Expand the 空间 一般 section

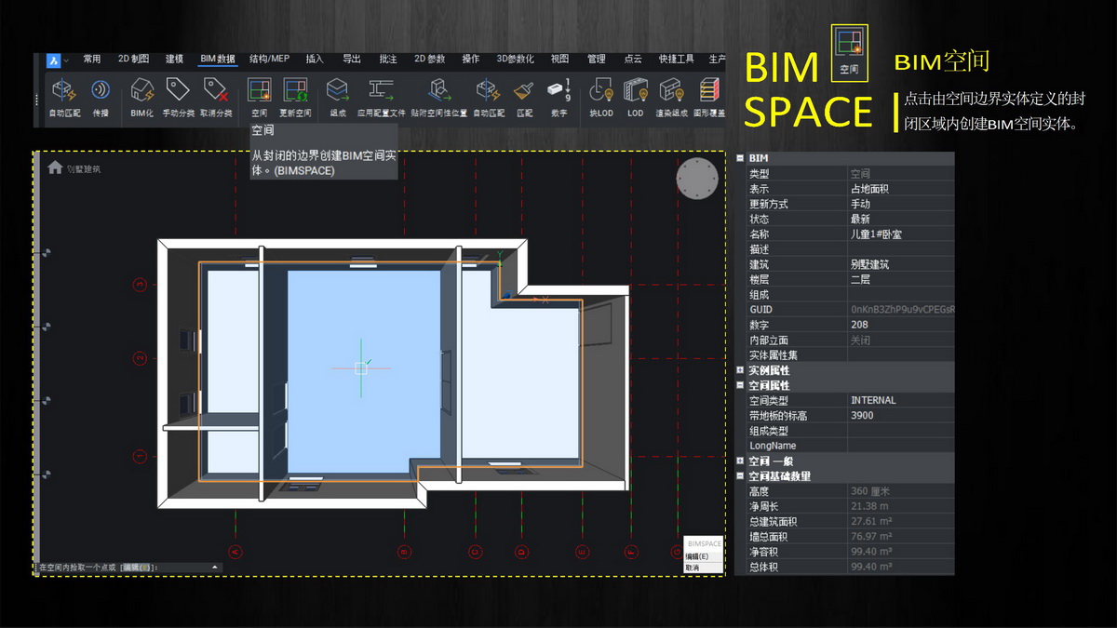click(740, 461)
